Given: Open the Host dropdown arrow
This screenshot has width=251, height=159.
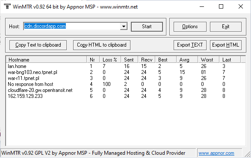Looking at the screenshot, I should tap(124, 26).
